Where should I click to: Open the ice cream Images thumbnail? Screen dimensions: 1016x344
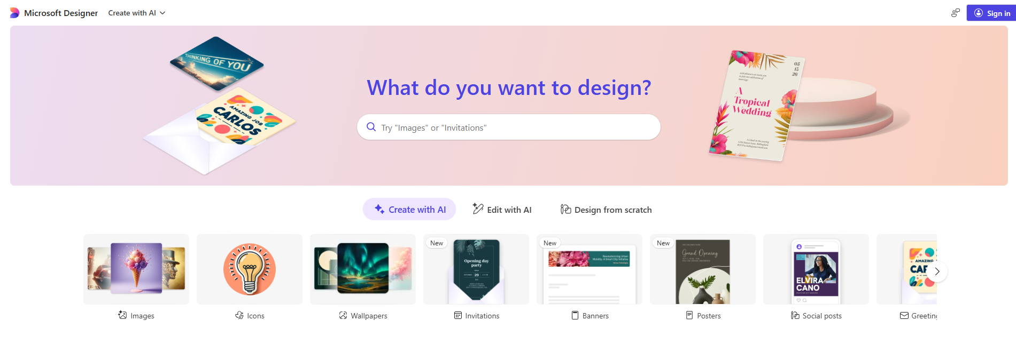point(136,269)
